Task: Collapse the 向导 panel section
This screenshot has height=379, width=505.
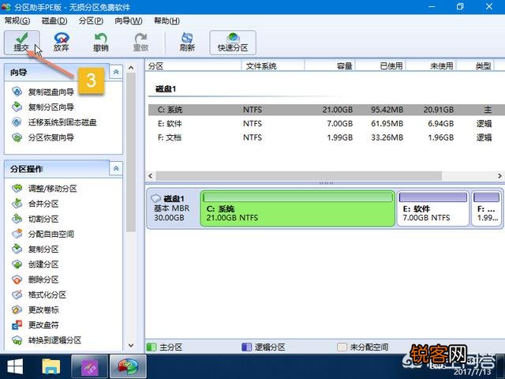Action: [x=116, y=72]
